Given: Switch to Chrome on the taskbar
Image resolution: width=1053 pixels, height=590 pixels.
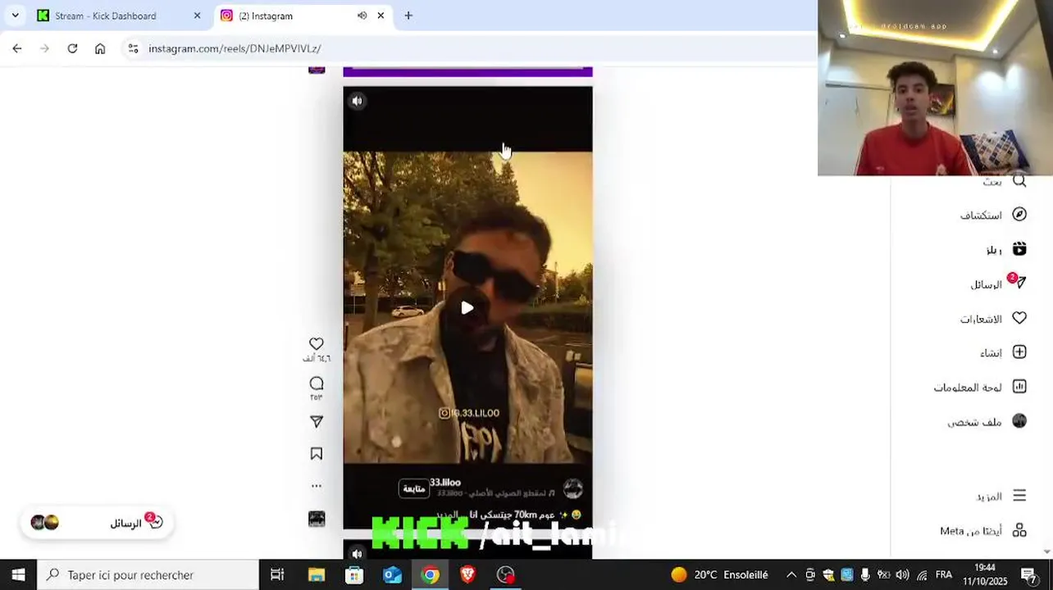Looking at the screenshot, I should 430,574.
